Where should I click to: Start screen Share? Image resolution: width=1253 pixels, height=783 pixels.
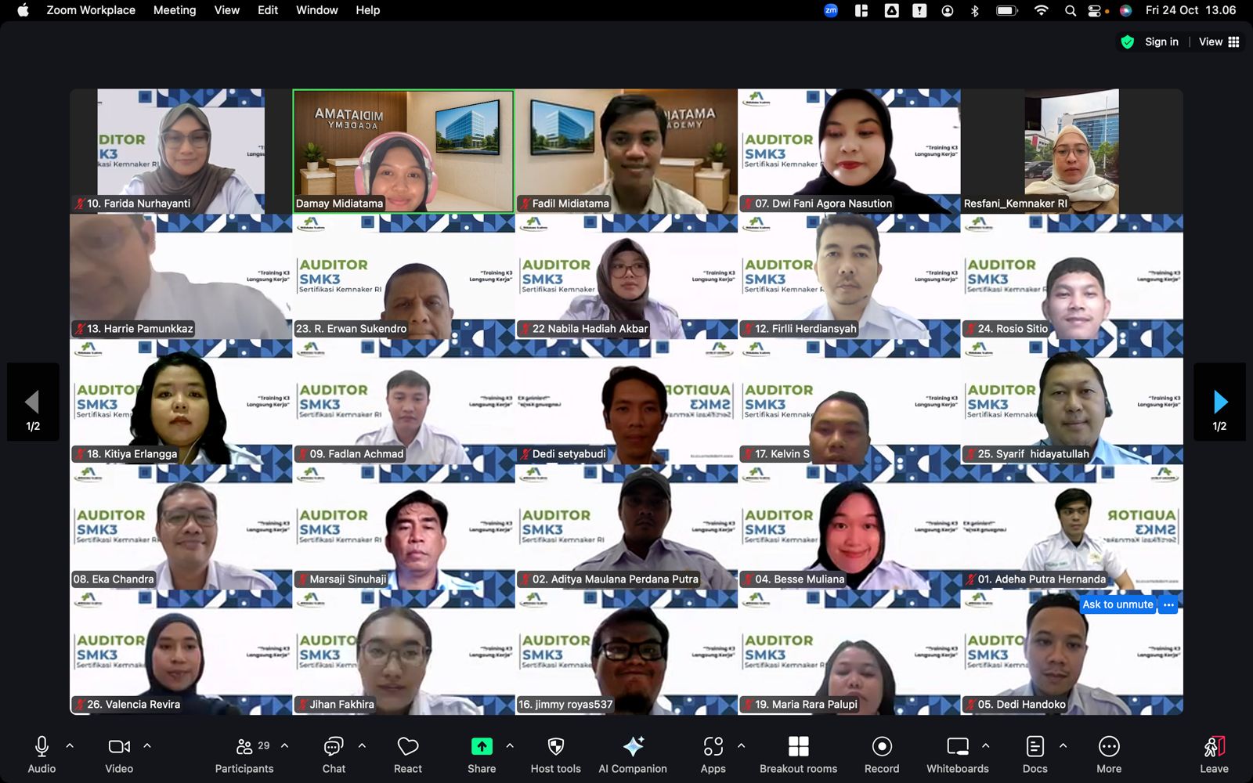click(x=482, y=754)
